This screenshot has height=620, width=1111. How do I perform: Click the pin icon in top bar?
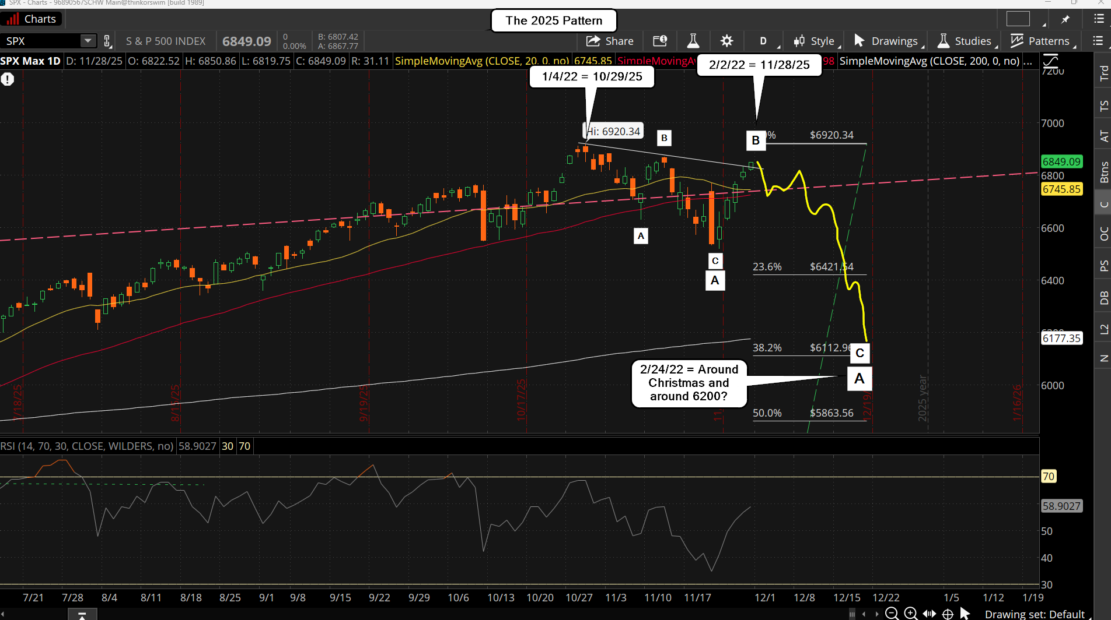pyautogui.click(x=1065, y=19)
